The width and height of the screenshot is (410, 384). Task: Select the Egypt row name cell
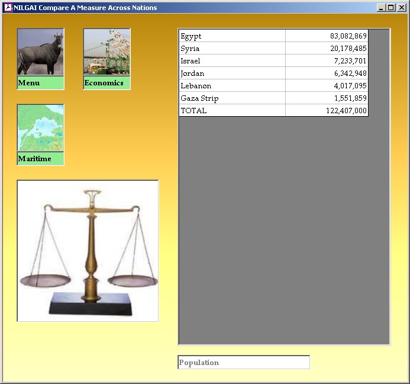point(232,36)
